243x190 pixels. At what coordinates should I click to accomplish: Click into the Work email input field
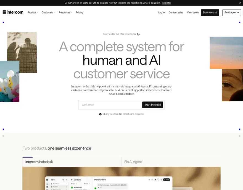110,105
